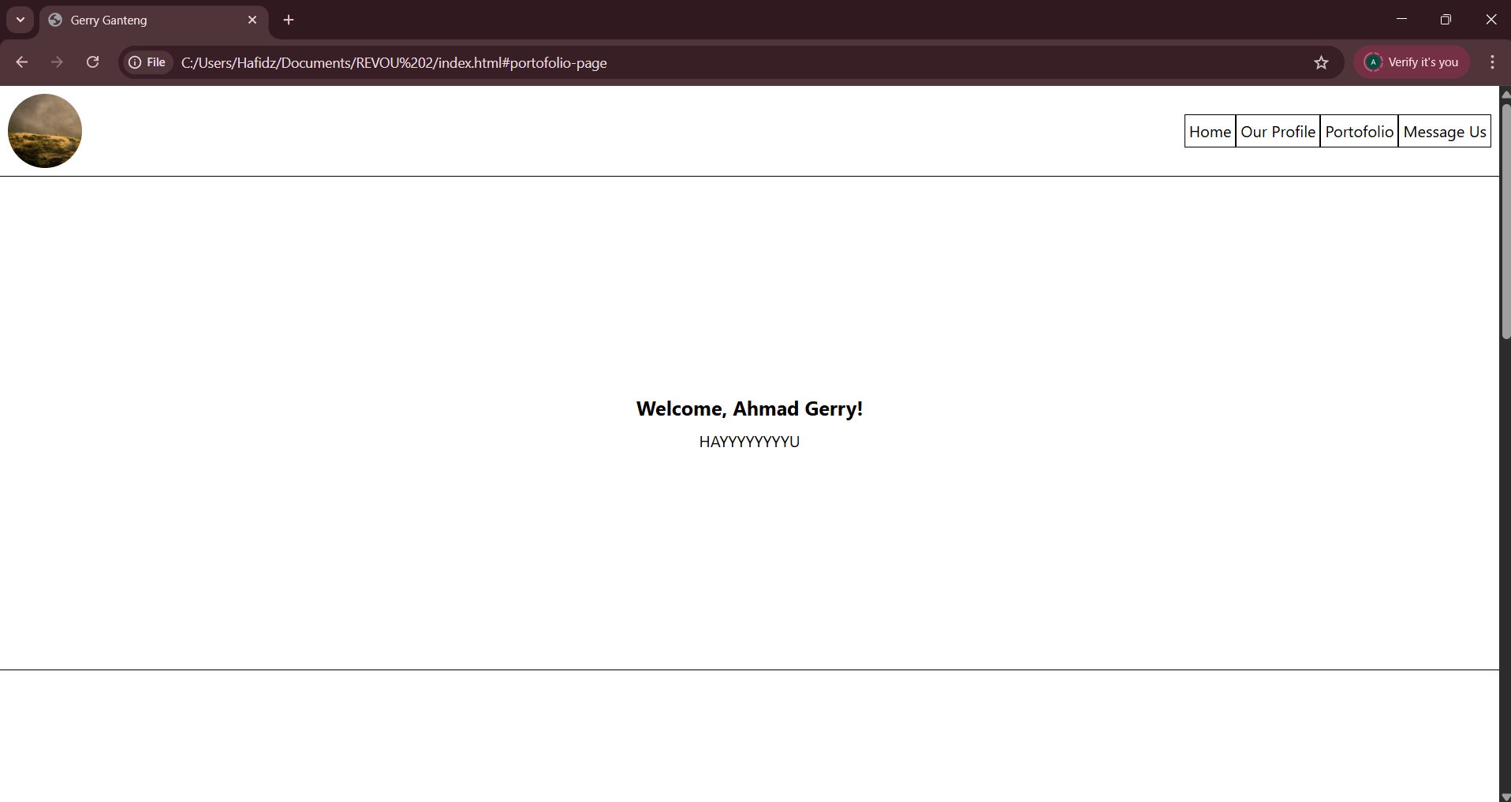Navigate to the Home nav link

[1210, 132]
